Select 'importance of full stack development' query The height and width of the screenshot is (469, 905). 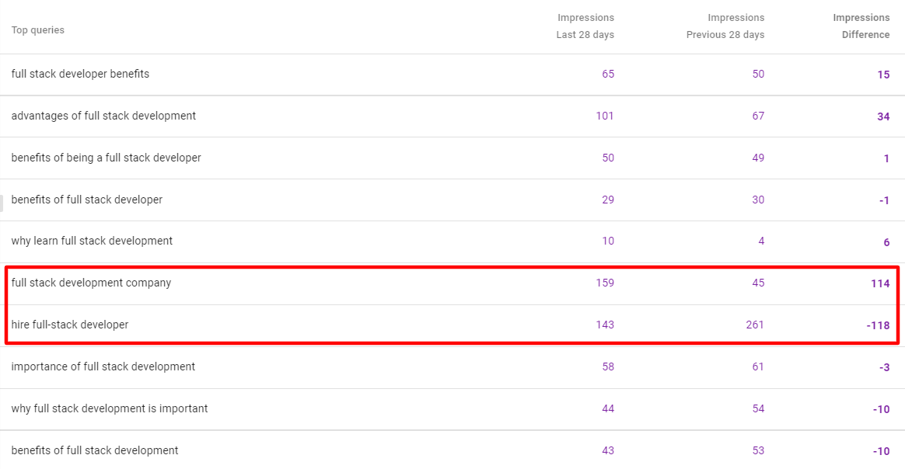[103, 367]
